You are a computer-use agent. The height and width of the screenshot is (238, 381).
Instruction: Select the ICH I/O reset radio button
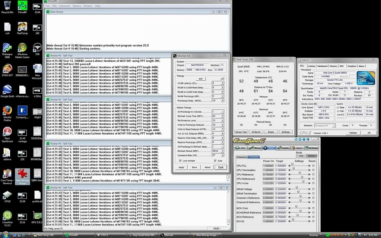[313, 221]
